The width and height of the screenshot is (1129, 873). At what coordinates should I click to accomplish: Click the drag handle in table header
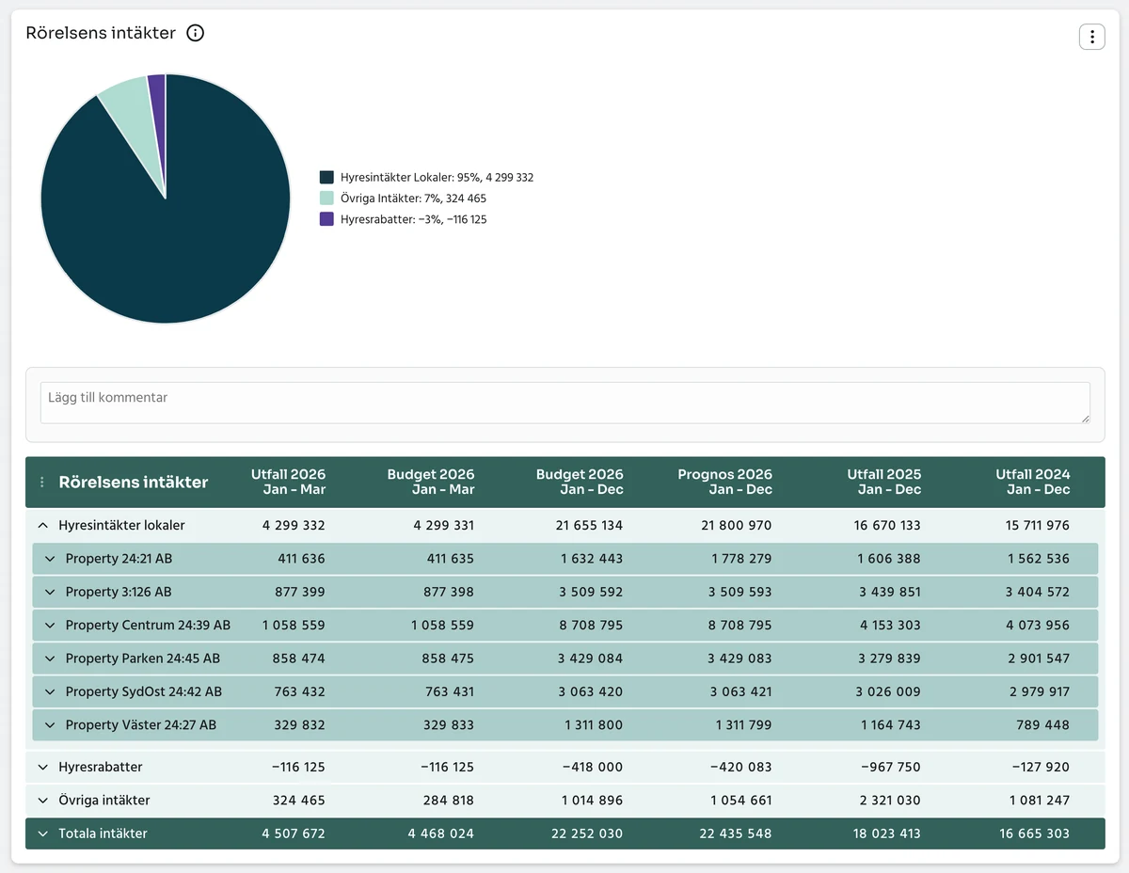tap(41, 482)
